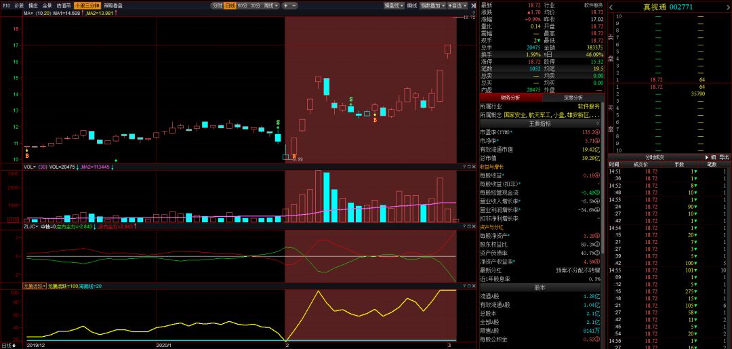Open F10 company info
The height and width of the screenshot is (349, 732).
pos(6,5)
